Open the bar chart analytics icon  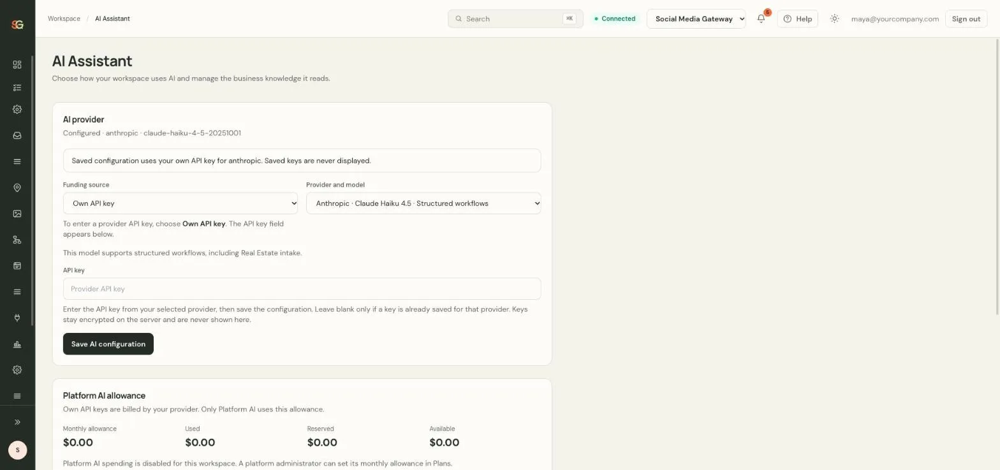click(x=17, y=344)
